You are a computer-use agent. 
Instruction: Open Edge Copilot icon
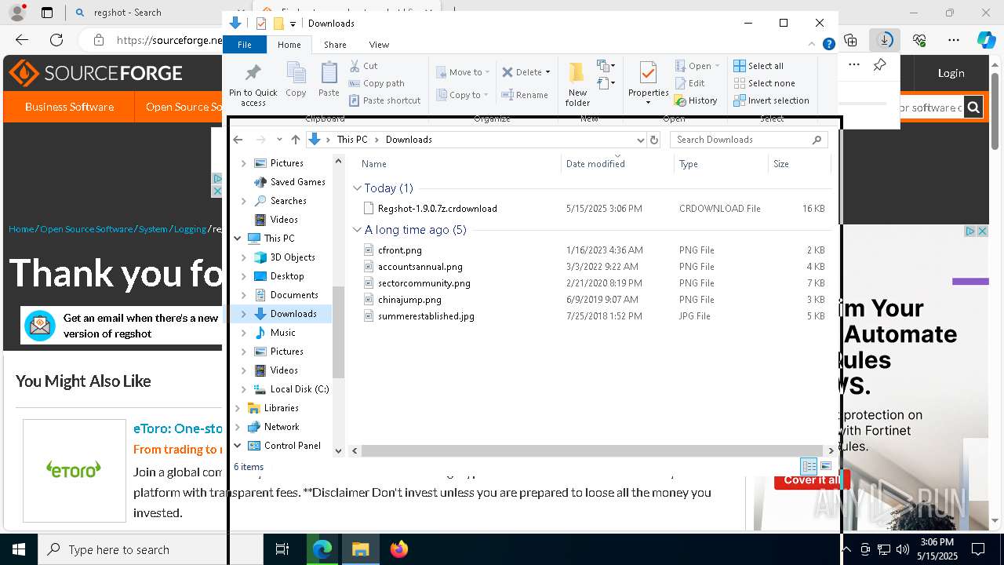pos(986,40)
